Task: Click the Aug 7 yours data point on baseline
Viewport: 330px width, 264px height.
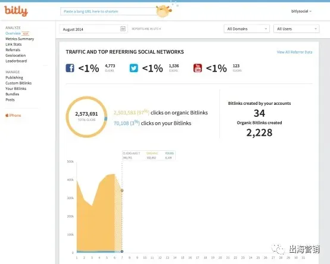Action: 122,251
